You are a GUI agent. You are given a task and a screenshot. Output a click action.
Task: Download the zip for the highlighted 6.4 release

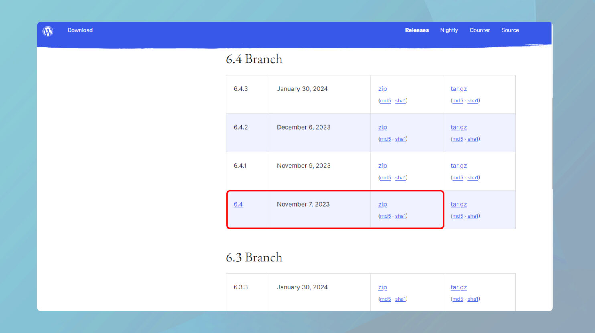(382, 204)
